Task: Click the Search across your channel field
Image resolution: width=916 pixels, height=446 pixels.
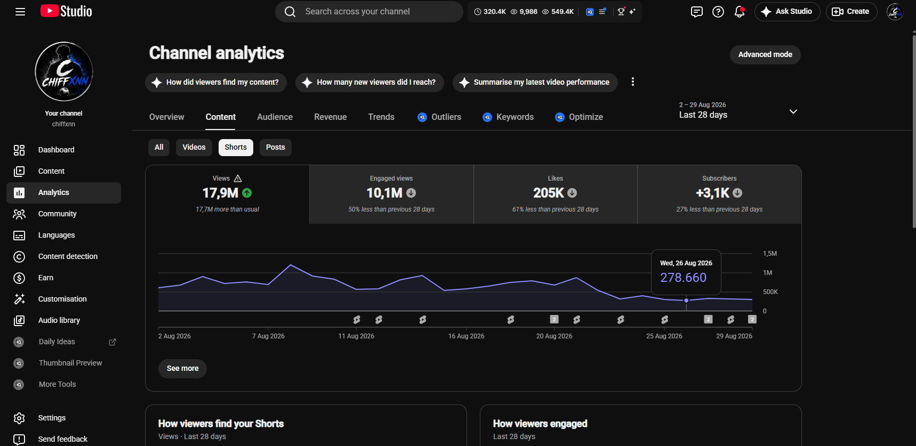Action: [369, 12]
